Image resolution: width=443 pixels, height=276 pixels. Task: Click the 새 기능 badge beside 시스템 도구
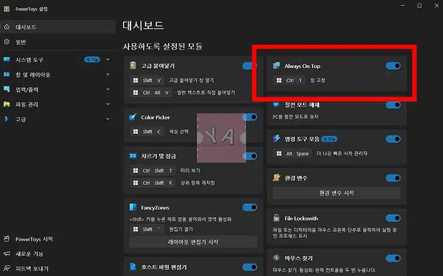pos(92,59)
